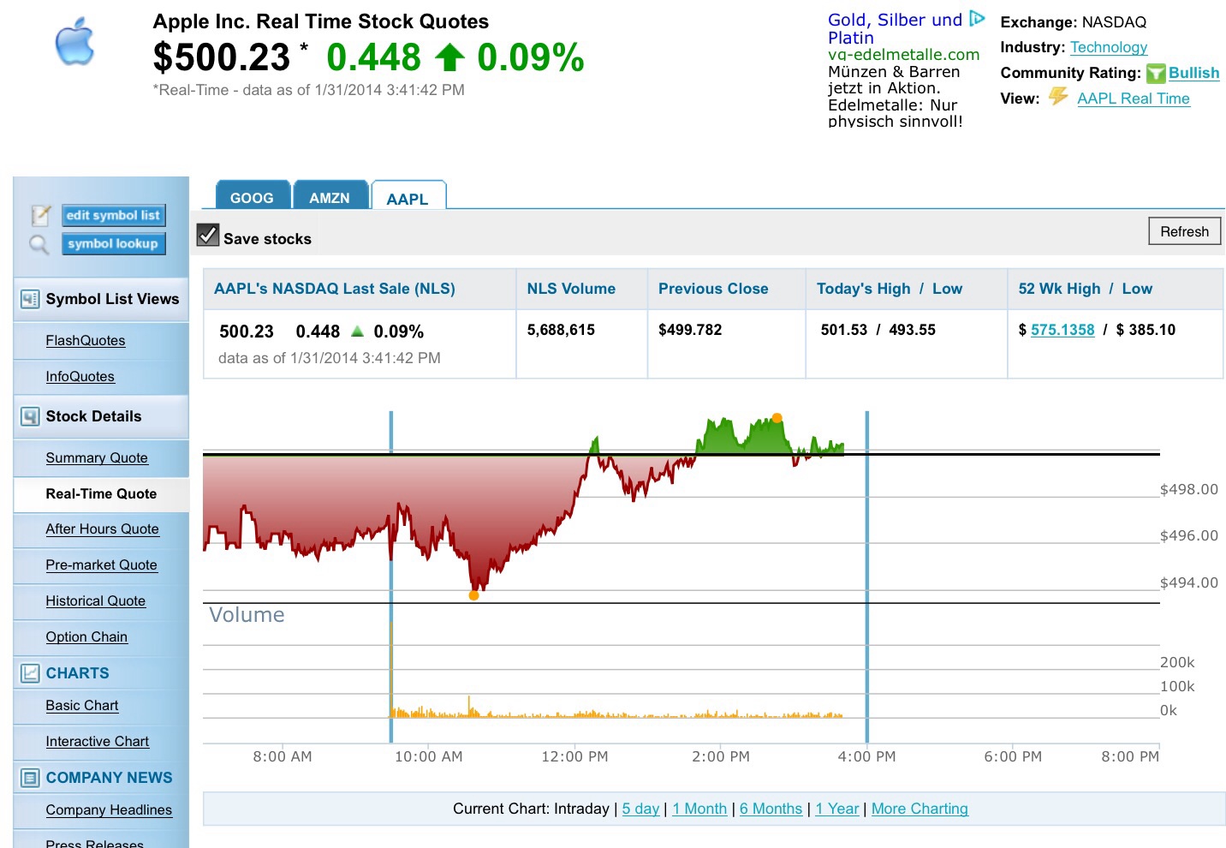Screen dimensions: 1226x848
Task: Click the Today's Low value 493.55
Action: pos(913,330)
